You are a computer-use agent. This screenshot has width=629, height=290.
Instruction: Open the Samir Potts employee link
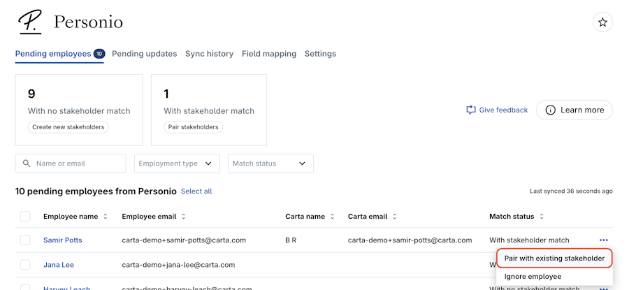pos(63,240)
